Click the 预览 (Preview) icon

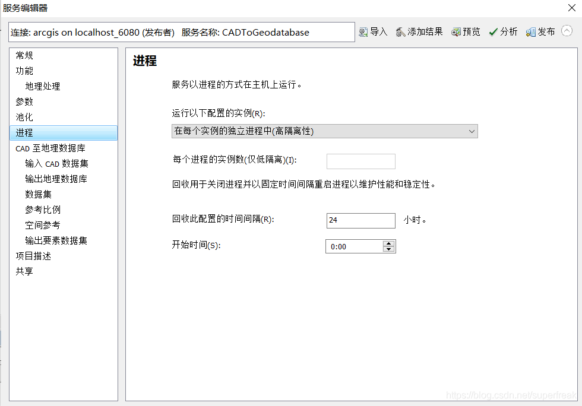click(x=456, y=32)
